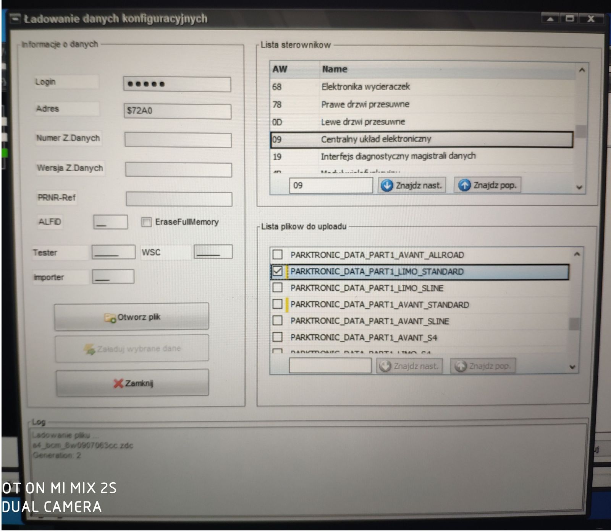The height and width of the screenshot is (532, 611).
Task: Click the Login password field
Action: click(x=177, y=84)
